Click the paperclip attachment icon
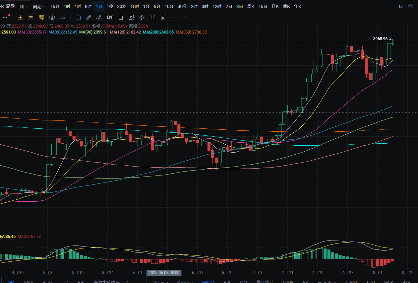This screenshot has width=418, height=283. coord(142,17)
